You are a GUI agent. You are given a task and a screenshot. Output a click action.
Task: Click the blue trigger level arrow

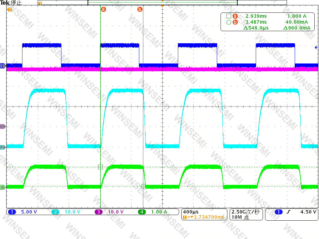click(x=316, y=47)
